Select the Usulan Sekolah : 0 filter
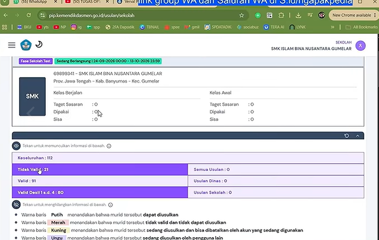The height and width of the screenshot is (240, 379). click(x=276, y=192)
